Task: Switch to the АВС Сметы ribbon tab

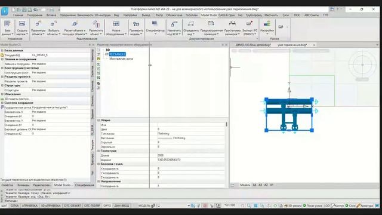Action: coord(312,15)
